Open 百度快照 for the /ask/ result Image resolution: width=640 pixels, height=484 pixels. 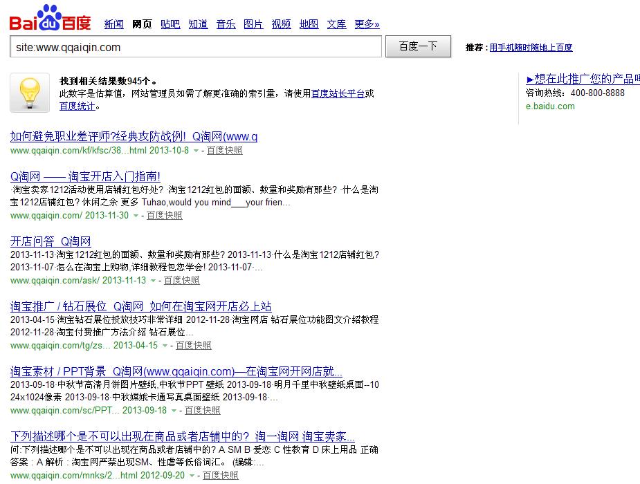(182, 281)
